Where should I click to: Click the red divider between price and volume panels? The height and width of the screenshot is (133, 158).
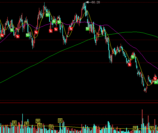point(79,103)
